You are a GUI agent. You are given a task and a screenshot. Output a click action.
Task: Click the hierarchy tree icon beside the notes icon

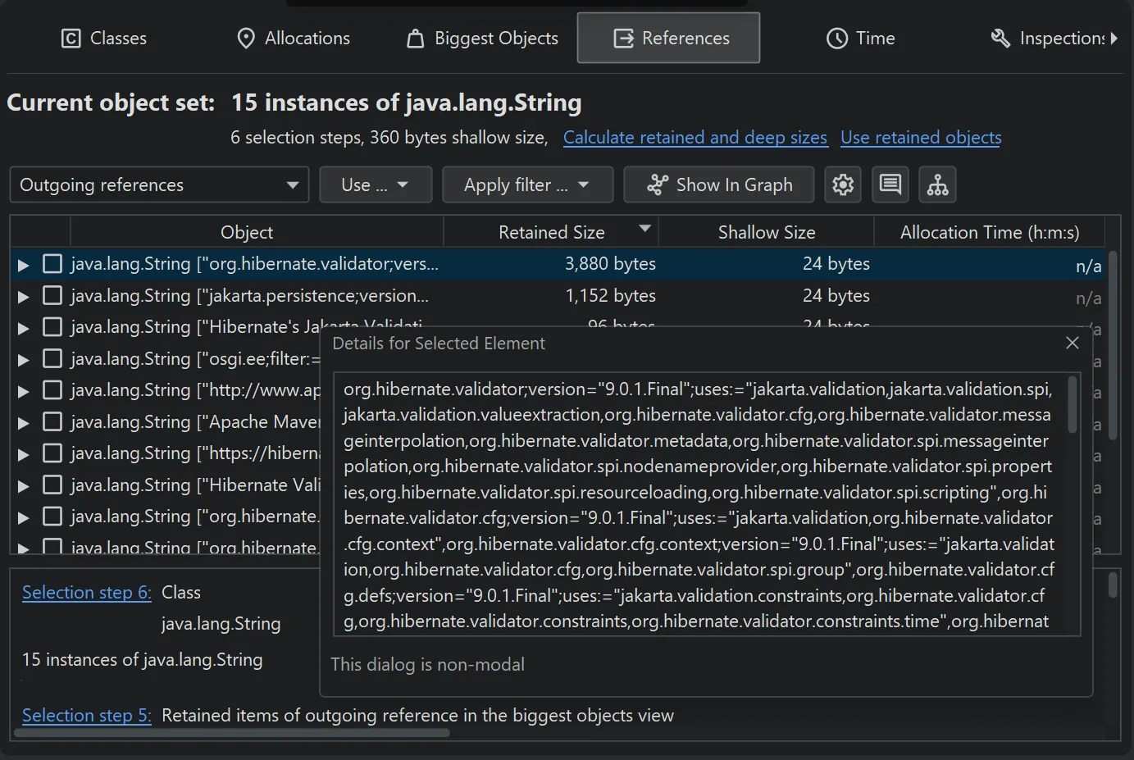click(937, 184)
